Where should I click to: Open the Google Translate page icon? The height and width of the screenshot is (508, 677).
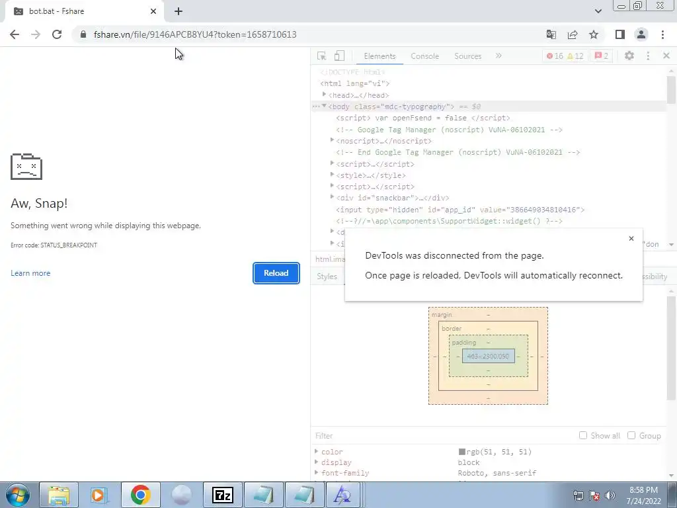pos(551,34)
